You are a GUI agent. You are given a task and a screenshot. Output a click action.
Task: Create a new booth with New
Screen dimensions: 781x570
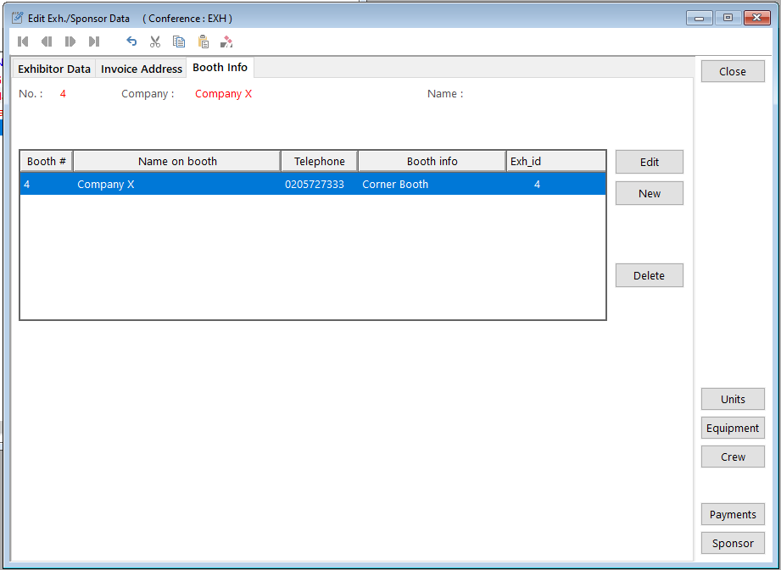649,194
